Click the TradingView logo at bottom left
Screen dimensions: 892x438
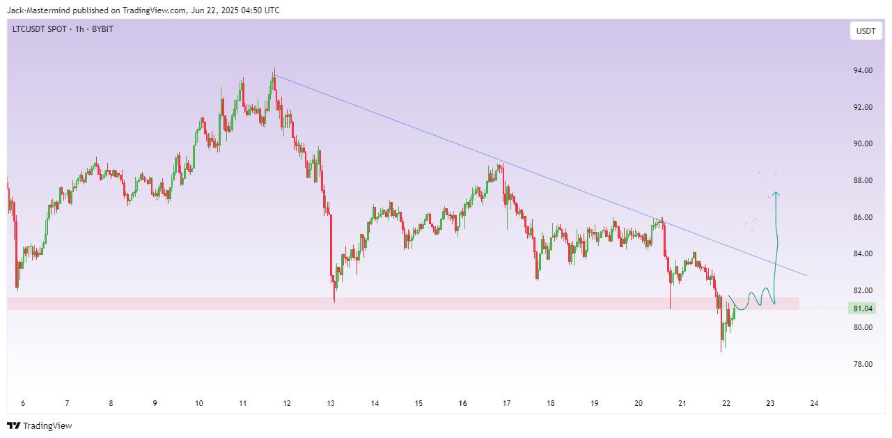[40, 425]
